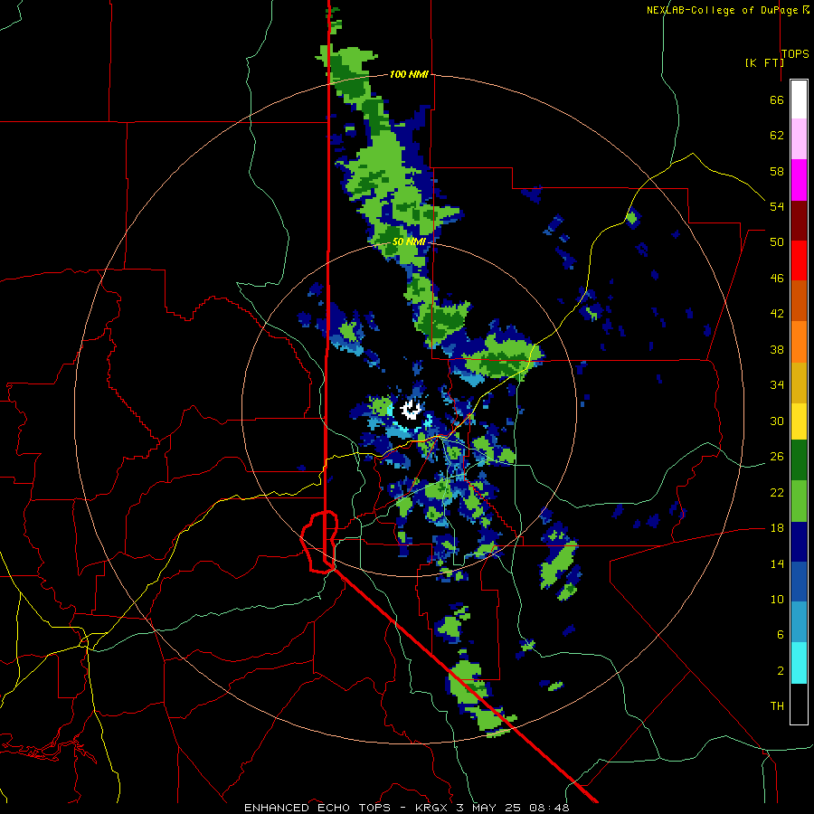Pick the dark green legend swatch

click(799, 460)
